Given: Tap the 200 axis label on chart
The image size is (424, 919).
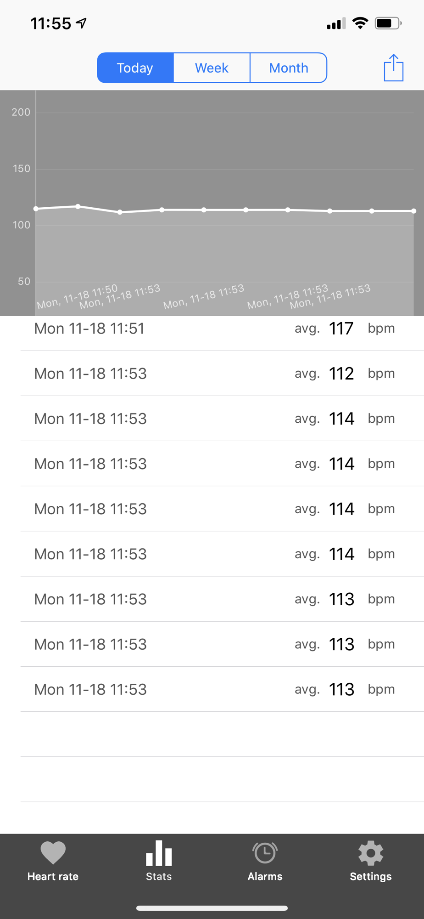Looking at the screenshot, I should (21, 112).
